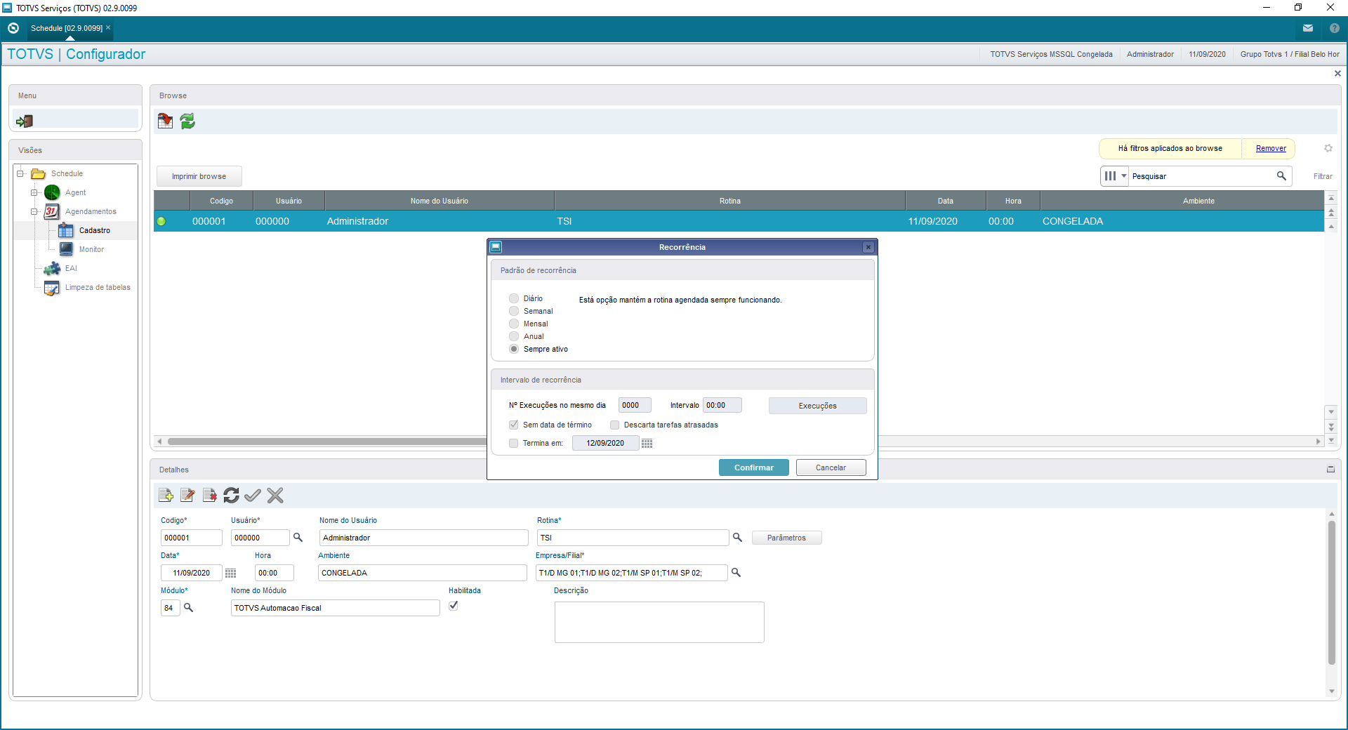The image size is (1348, 730).
Task: Select Cadastro in the Visões tree
Action: (94, 230)
